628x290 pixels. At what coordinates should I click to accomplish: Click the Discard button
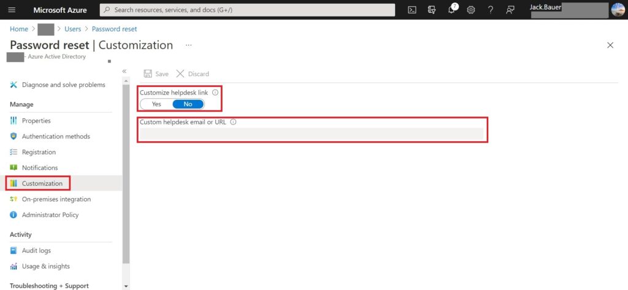click(193, 74)
